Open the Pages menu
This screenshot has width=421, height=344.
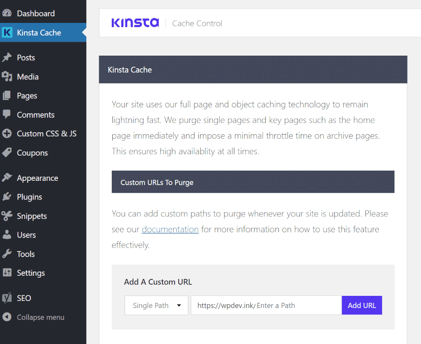coord(43,95)
